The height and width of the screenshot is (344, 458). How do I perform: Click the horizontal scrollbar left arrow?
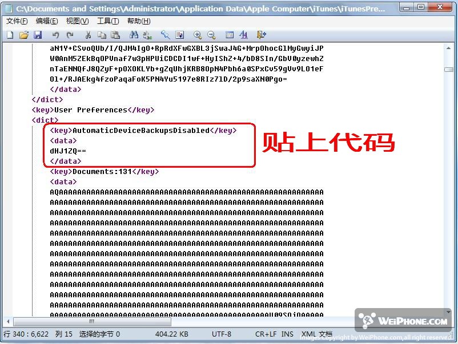(8, 322)
